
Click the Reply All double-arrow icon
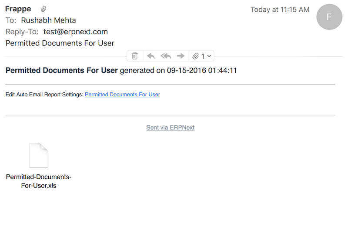166,56
